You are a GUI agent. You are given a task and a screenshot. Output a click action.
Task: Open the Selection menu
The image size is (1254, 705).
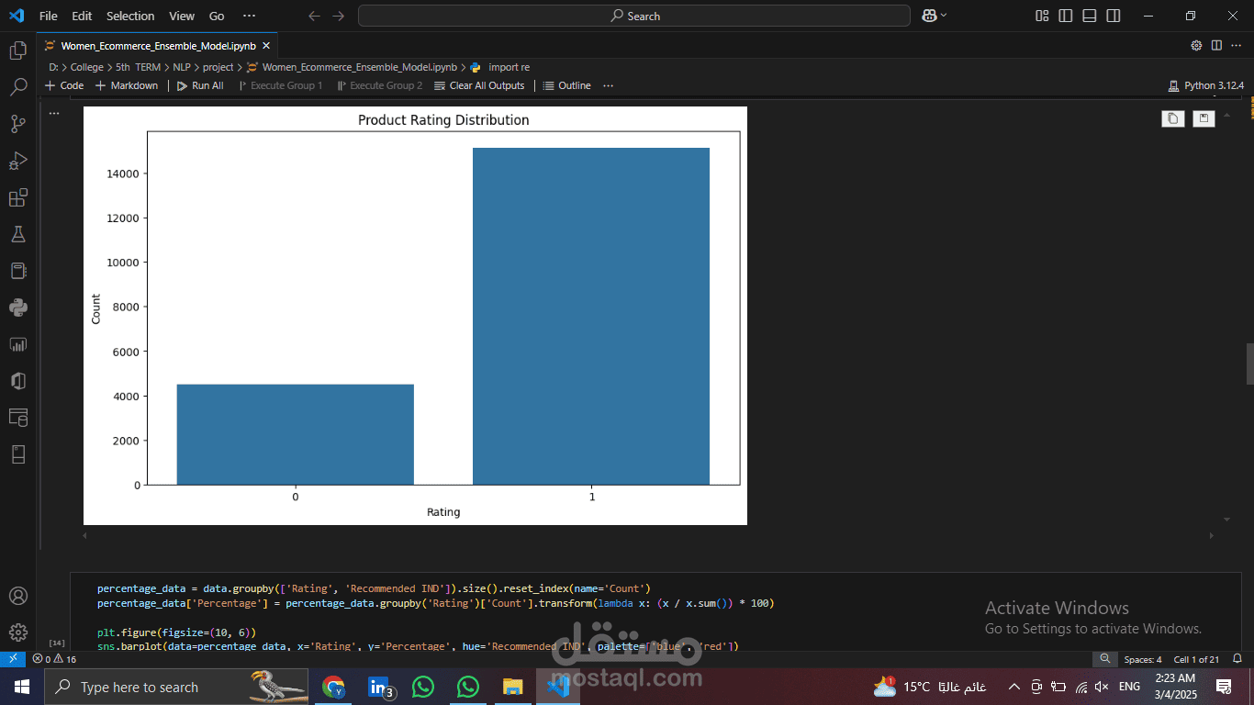coord(130,16)
